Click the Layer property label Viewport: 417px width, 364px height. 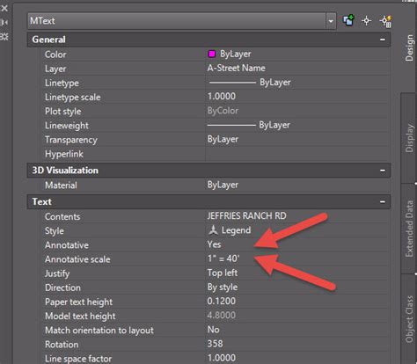coord(55,69)
